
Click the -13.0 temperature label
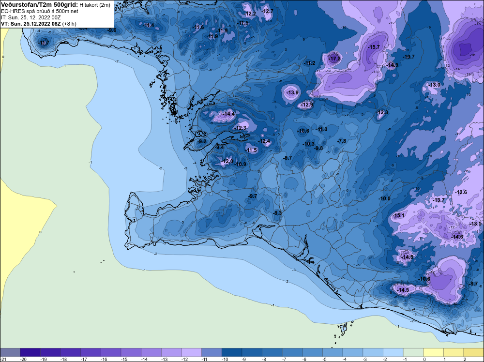click(x=434, y=85)
